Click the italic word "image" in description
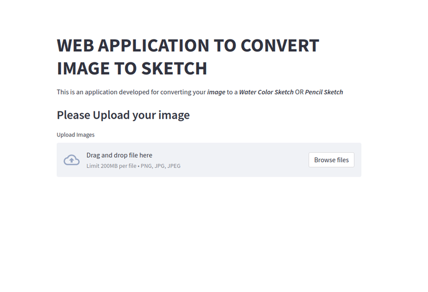Image resolution: width=428 pixels, height=292 pixels. click(216, 93)
